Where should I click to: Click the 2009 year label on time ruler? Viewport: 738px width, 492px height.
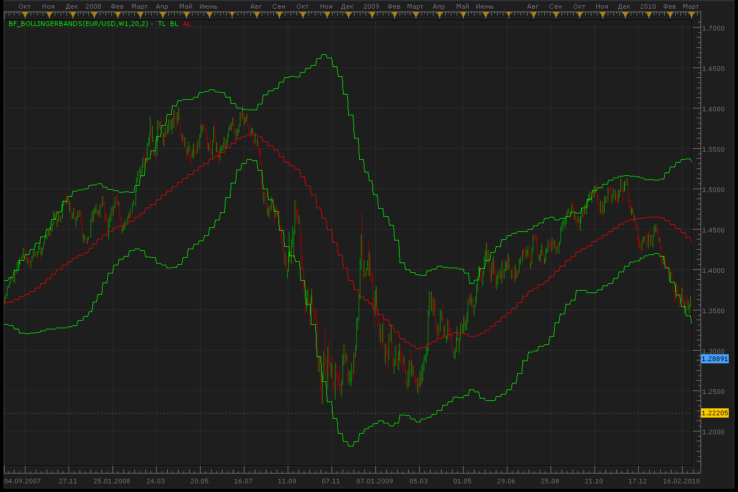point(371,6)
